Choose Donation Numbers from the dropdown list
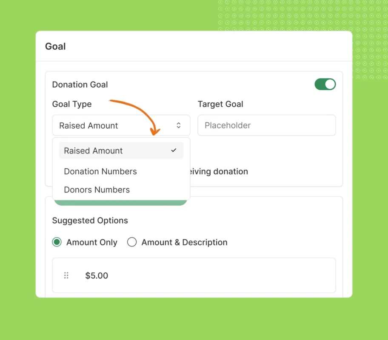The image size is (388, 340). point(100,172)
